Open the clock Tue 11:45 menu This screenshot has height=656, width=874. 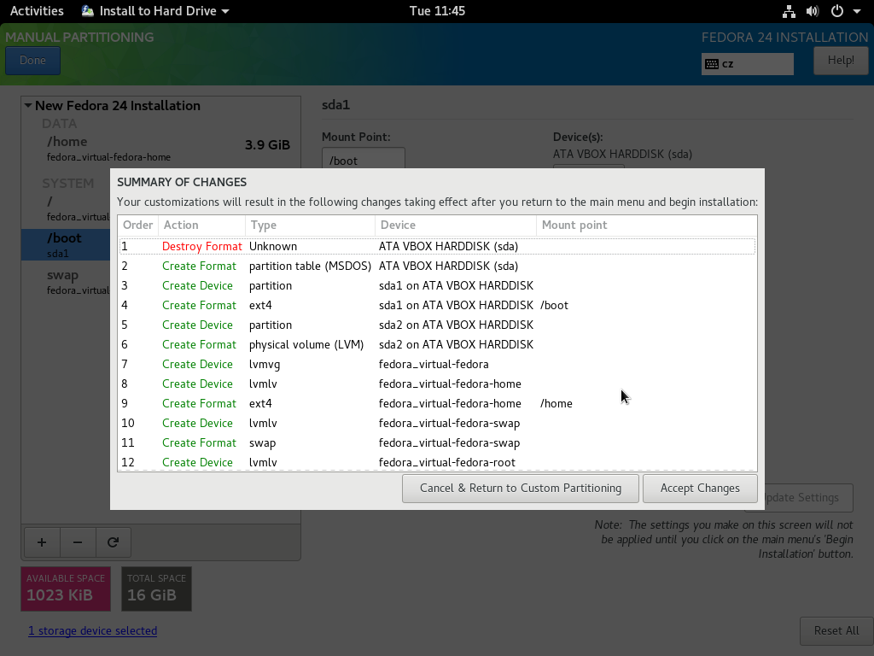pos(437,11)
